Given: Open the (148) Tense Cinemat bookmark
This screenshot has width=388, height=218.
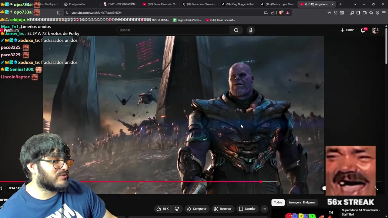Looking at the screenshot, I should tap(220, 20).
